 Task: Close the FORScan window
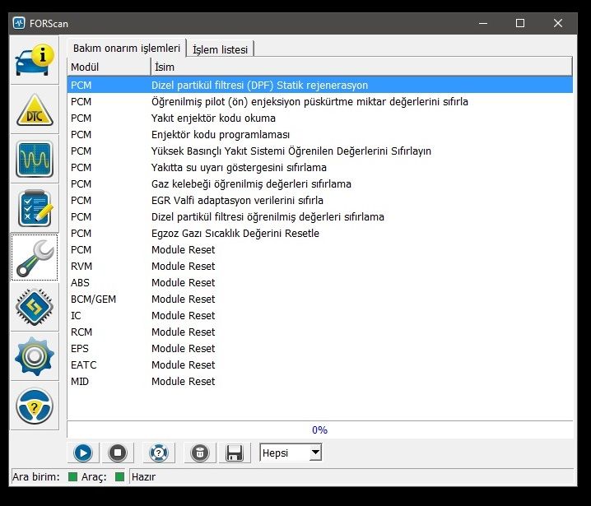pos(558,23)
